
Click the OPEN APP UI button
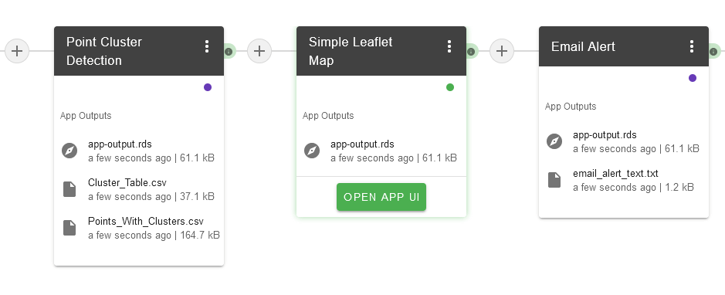pos(381,197)
